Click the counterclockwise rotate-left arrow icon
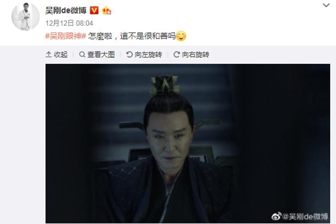Screen dimensions: 336x224 tap(129, 55)
